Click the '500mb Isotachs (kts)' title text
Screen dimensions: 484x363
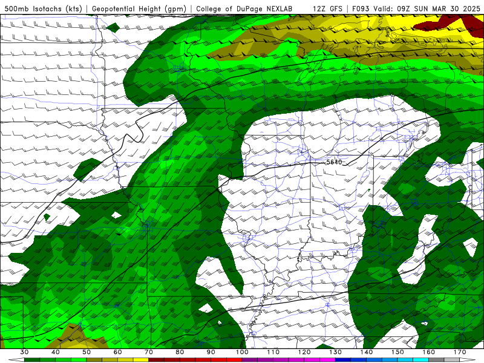[43, 9]
